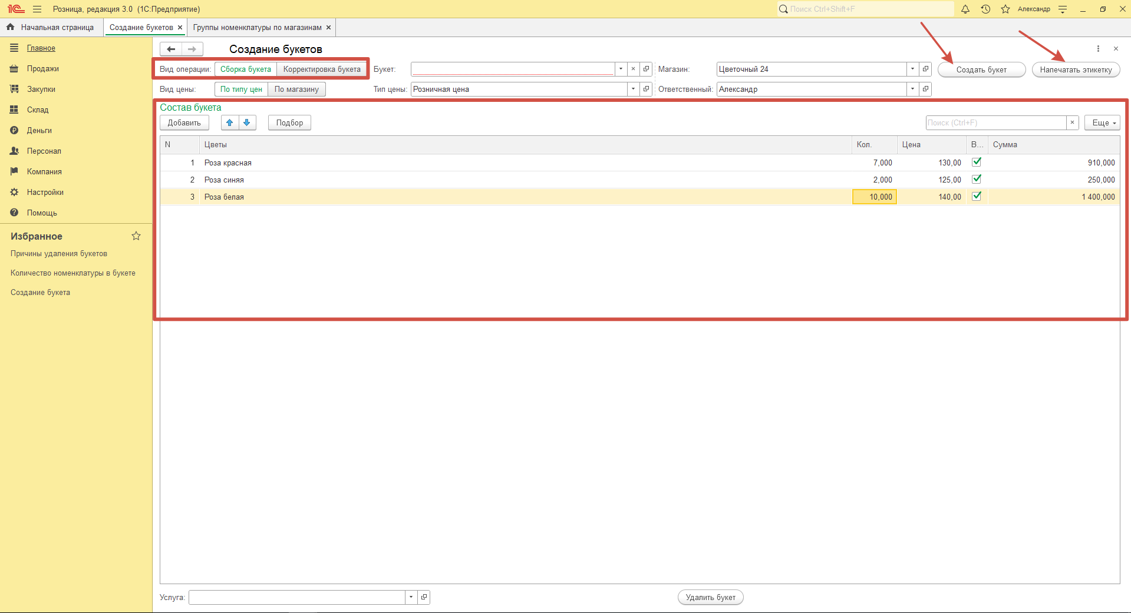1131x613 pixels.
Task: Expand the Тип цены dropdown
Action: point(633,89)
